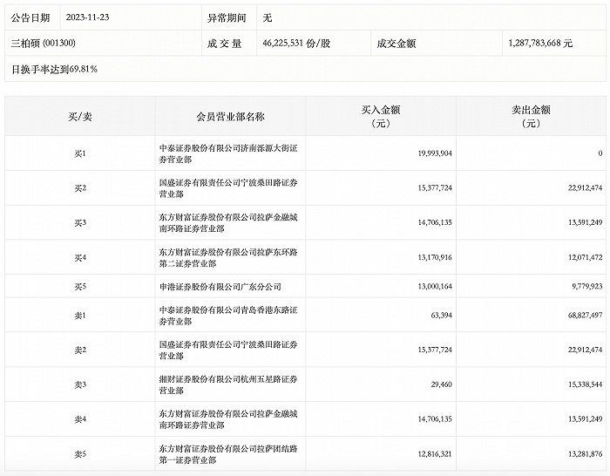Select the 买5 row label
Screen dimensions: 610x476
tap(80, 287)
